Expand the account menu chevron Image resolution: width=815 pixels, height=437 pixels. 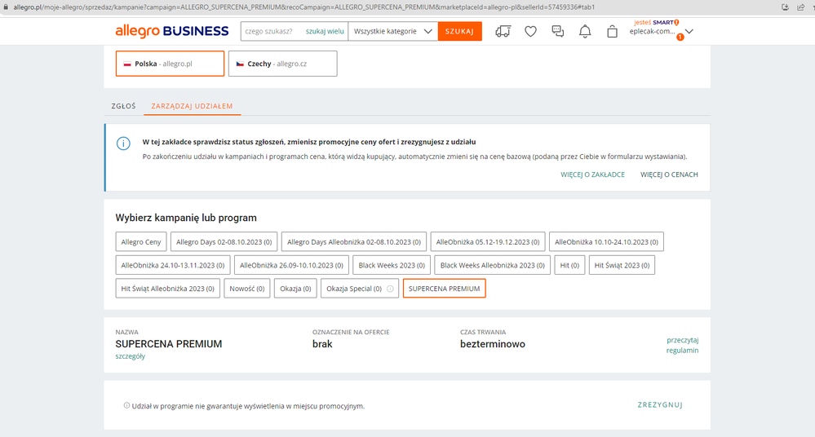(689, 32)
